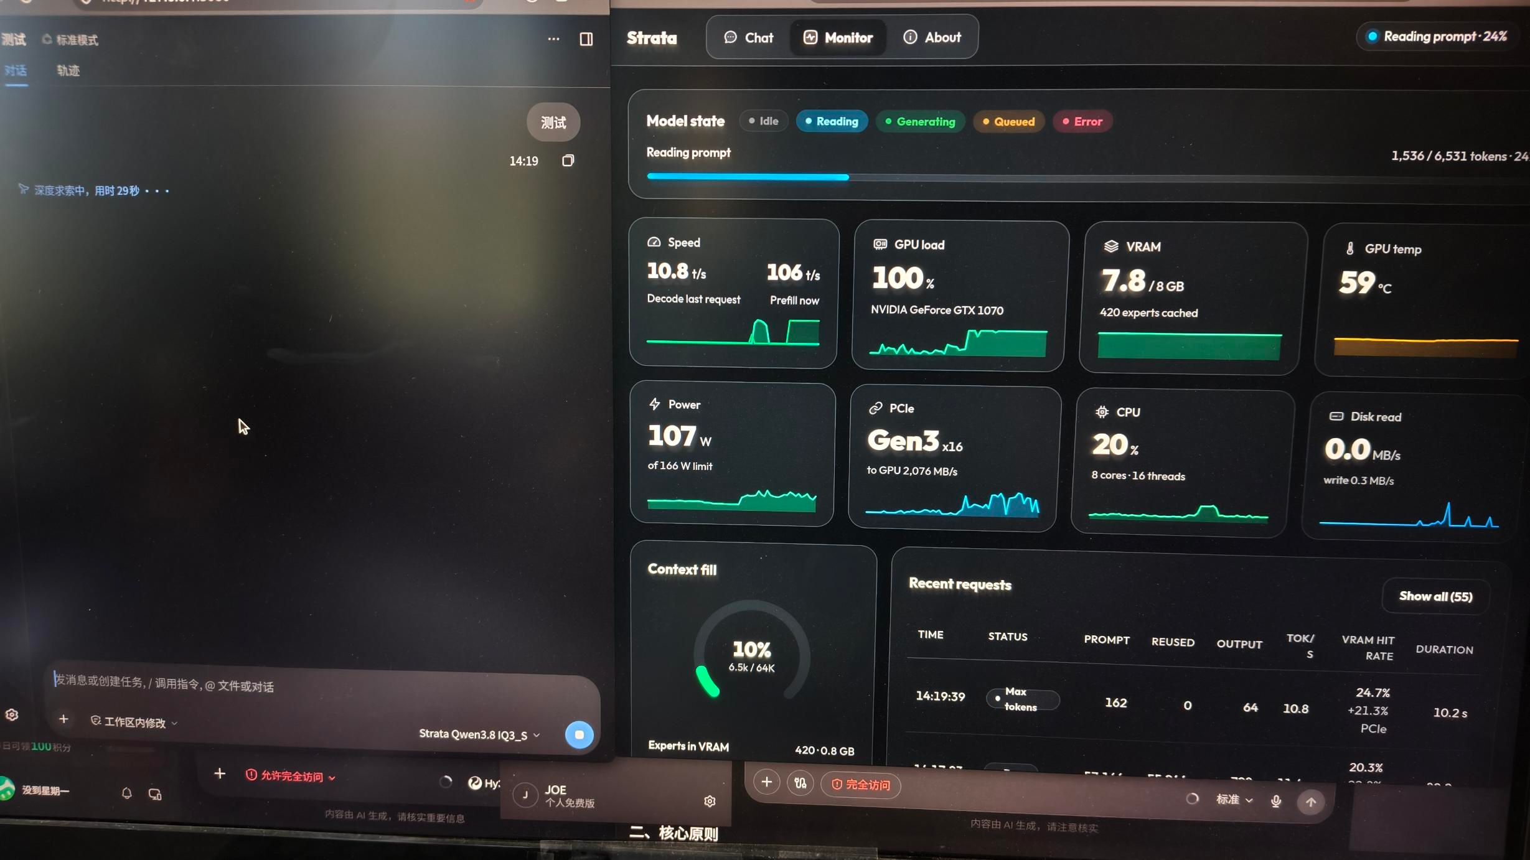Screen dimensions: 1530x860
Task: Expand the 允许完全访问 dropdown
Action: (291, 776)
